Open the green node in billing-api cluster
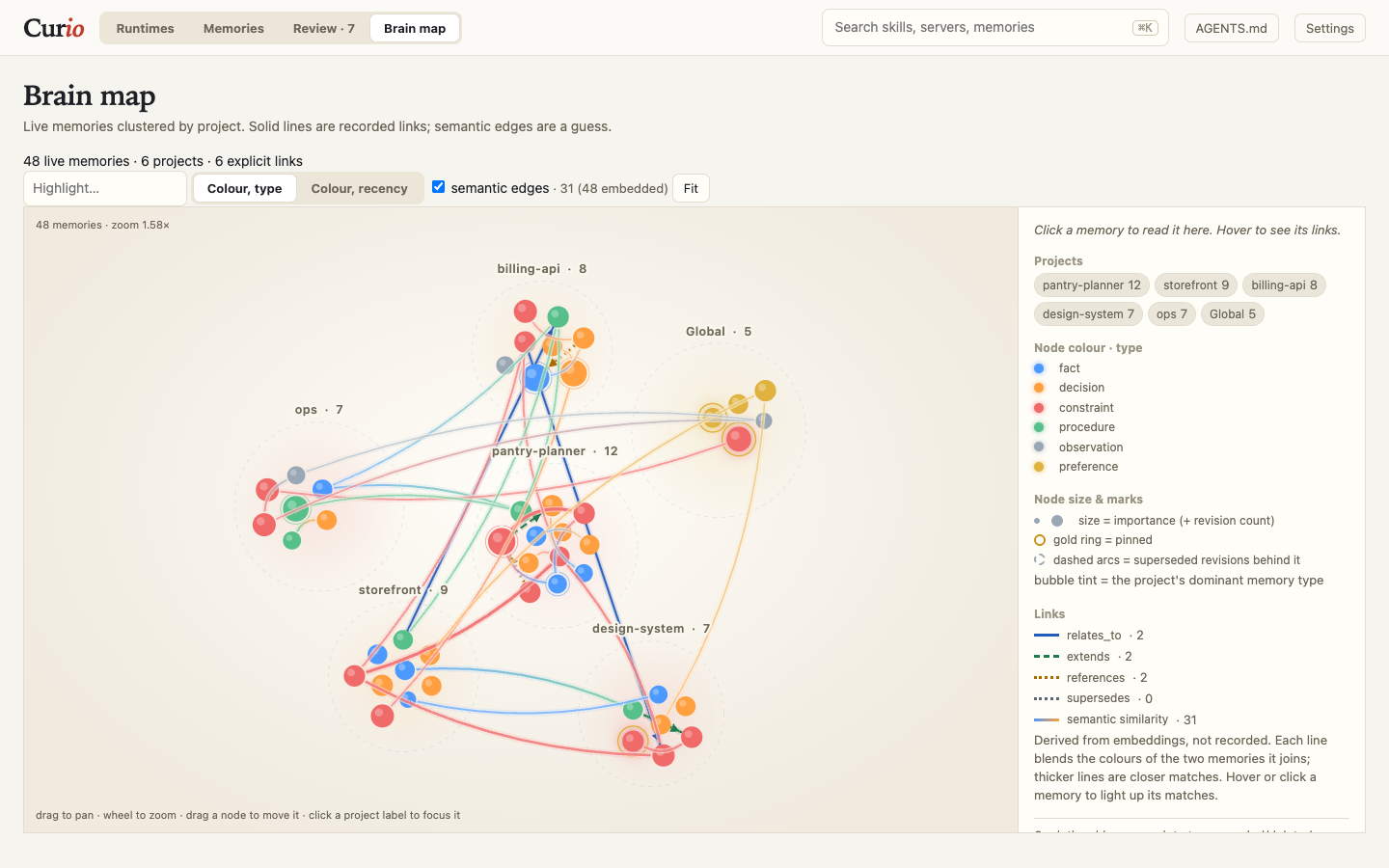Viewport: 1389px width, 868px height. (x=558, y=316)
